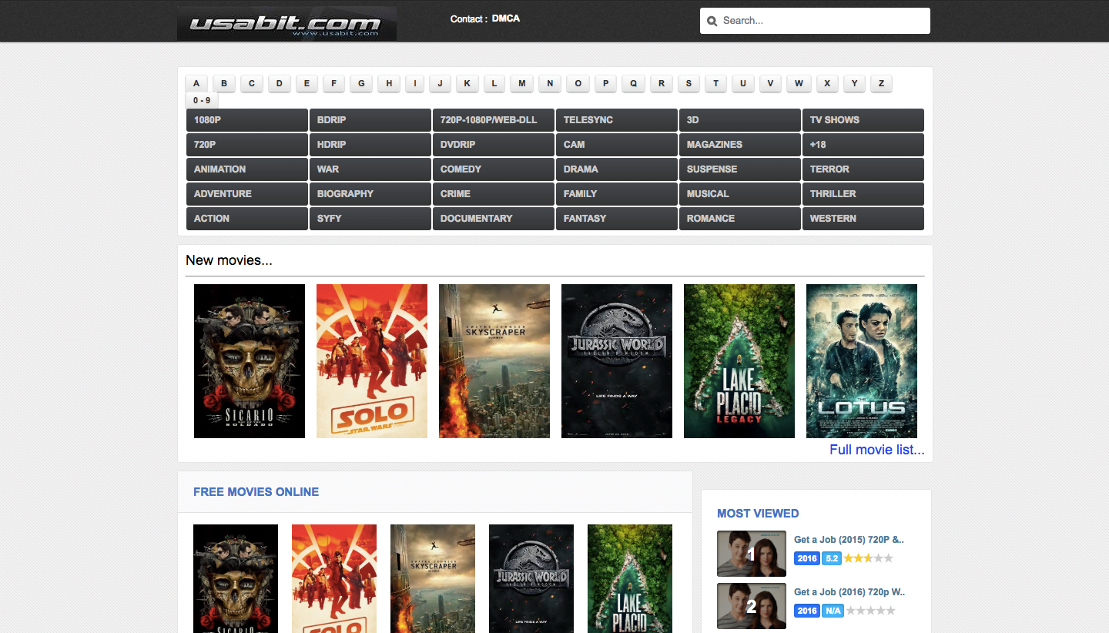1109x633 pixels.
Task: Choose the WESTERN genre
Action: click(x=863, y=219)
